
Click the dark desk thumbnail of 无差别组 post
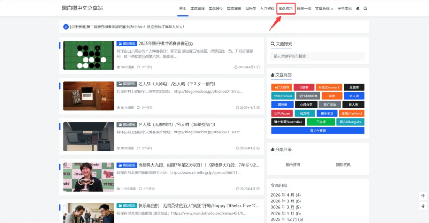click(x=89, y=137)
